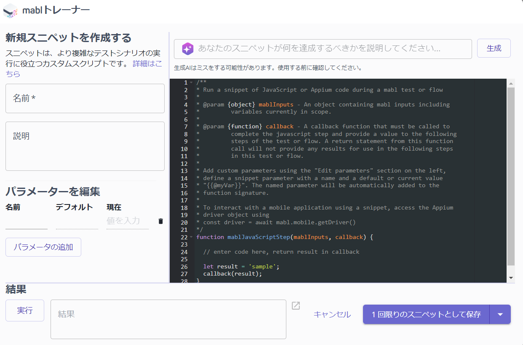Viewport: 523px width, 345px height.
Task: Click the 現在 column label
Action: pyautogui.click(x=114, y=207)
